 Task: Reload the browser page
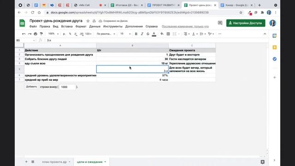[x=33, y=12]
